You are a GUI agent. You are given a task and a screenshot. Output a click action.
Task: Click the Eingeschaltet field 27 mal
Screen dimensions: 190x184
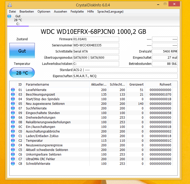[165, 58]
